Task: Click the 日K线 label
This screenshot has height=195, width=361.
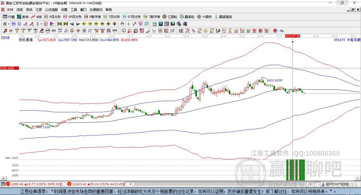Action: 5,38
